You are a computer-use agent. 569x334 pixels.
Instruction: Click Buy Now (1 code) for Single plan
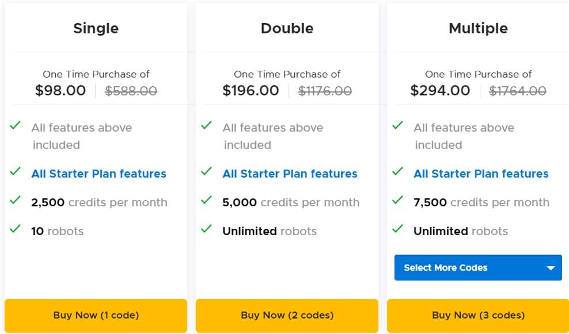(x=96, y=315)
